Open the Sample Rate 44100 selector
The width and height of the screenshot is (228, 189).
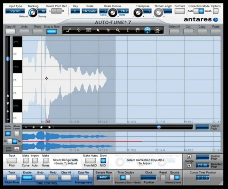tap(103, 177)
